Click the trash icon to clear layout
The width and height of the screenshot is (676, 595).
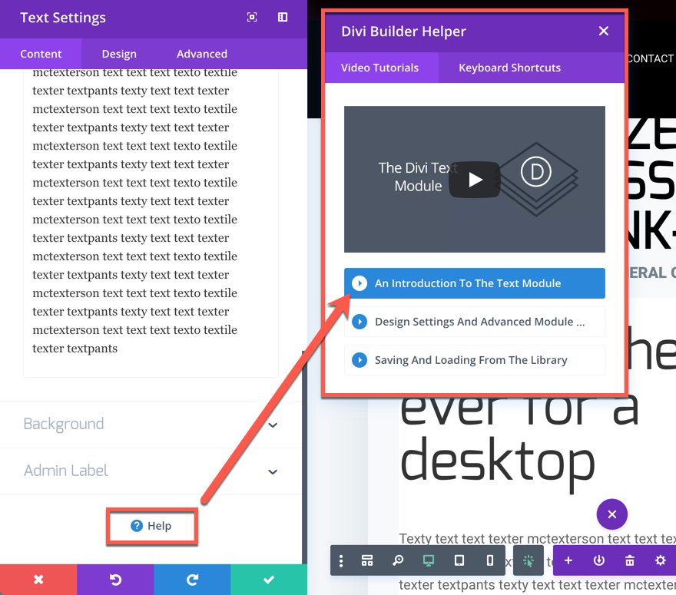(x=630, y=561)
